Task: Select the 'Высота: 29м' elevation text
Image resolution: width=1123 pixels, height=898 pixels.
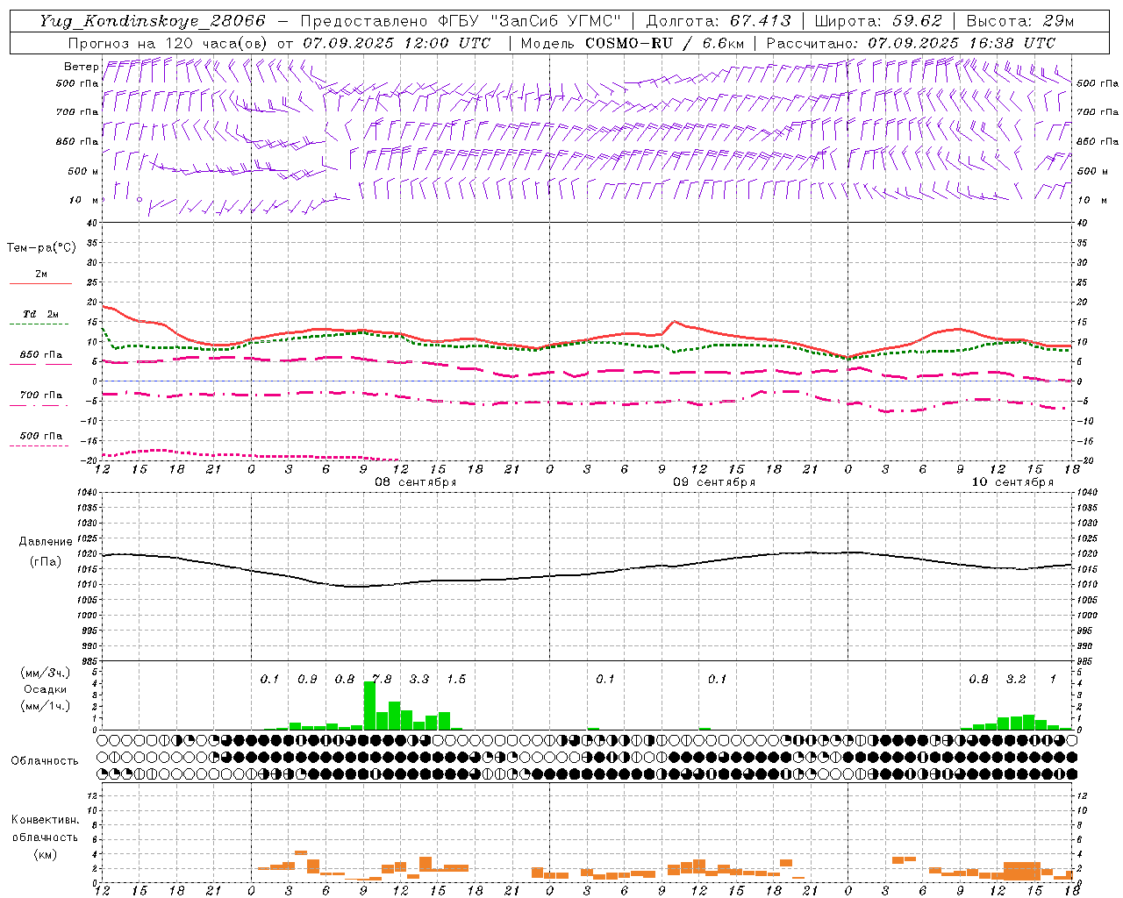Action: [1019, 21]
